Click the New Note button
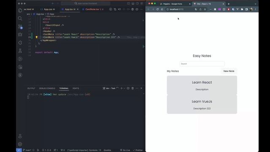Screen dimensions: 270x152 coord(229,71)
